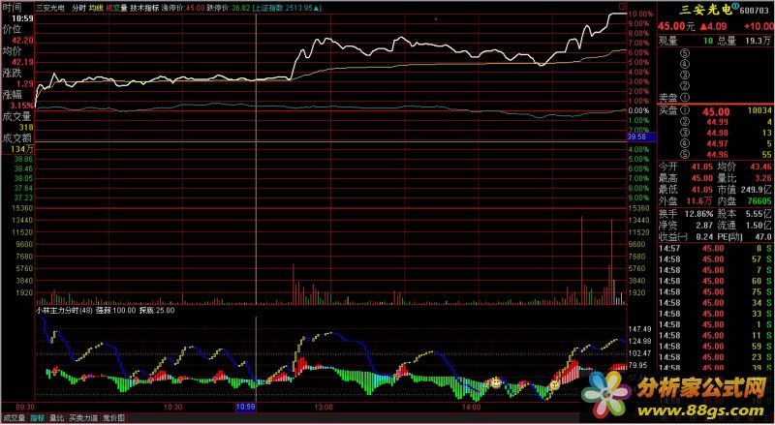Click the sell level ② circled number
The width and height of the screenshot is (775, 425).
point(685,86)
